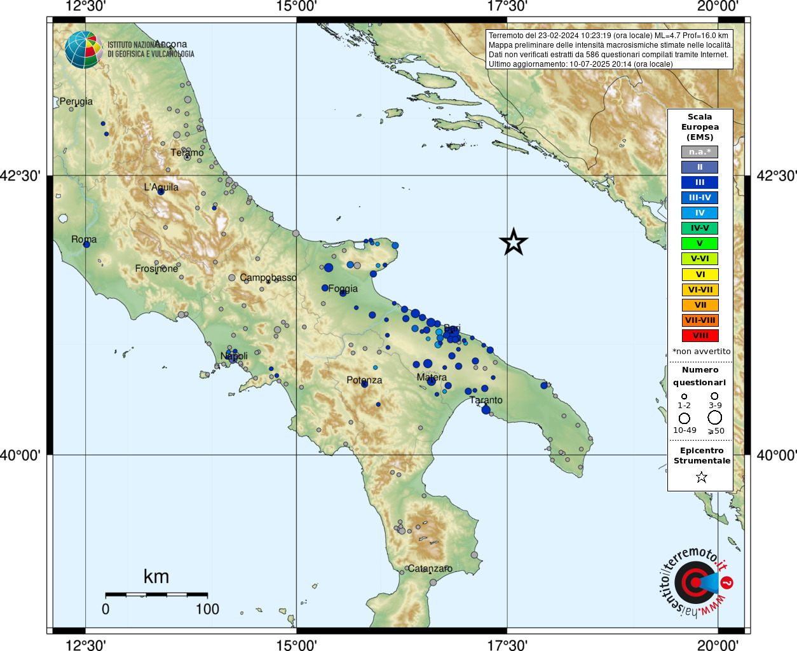Click the Taranto city label

point(486,400)
